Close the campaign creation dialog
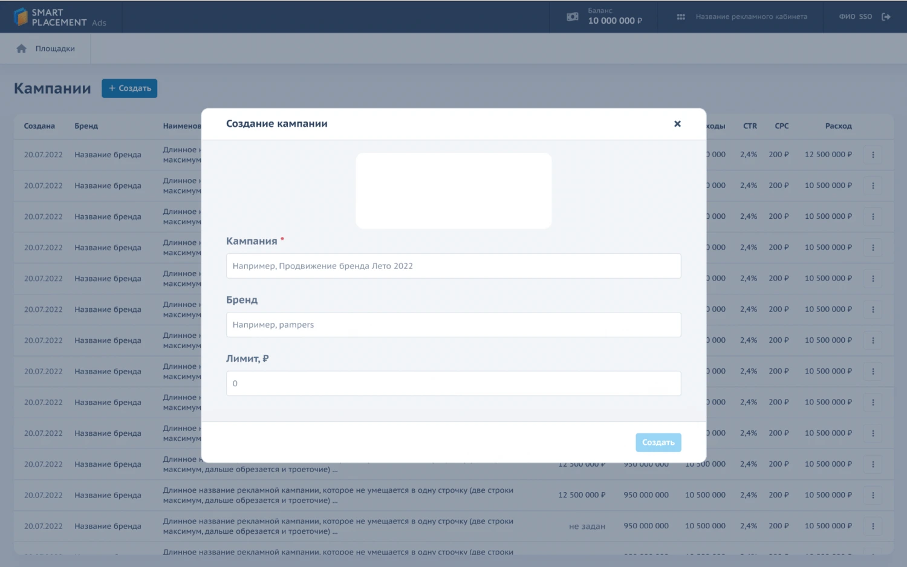The width and height of the screenshot is (907, 567). [677, 124]
